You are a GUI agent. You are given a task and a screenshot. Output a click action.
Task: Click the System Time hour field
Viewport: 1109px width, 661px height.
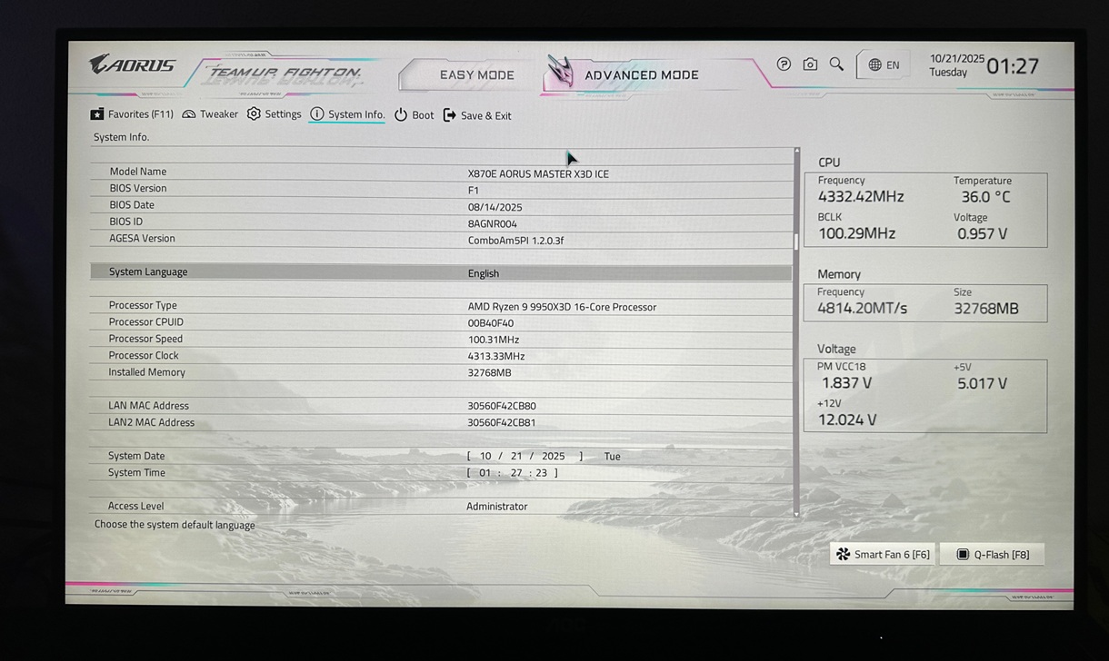click(485, 473)
